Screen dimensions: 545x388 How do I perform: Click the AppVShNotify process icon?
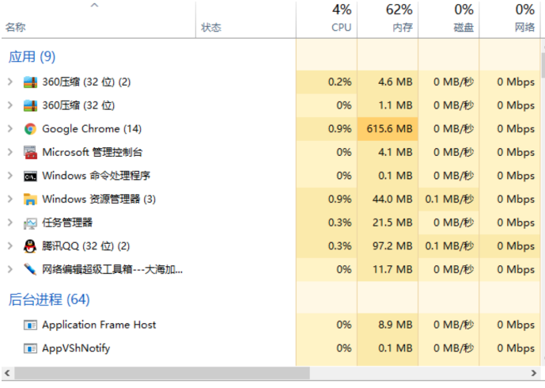pos(30,348)
